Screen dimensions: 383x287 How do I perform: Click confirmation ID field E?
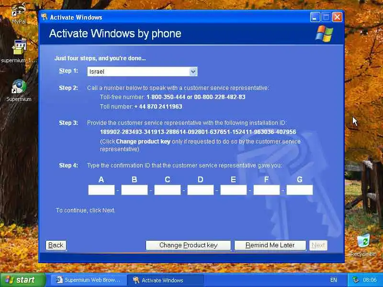(234, 190)
